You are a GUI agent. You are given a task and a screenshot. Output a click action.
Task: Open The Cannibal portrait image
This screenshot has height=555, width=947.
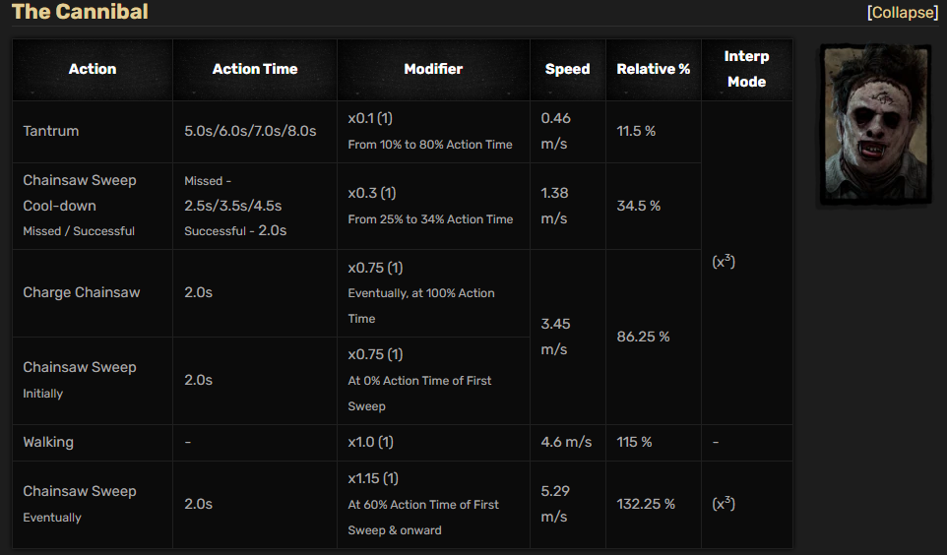[875, 124]
